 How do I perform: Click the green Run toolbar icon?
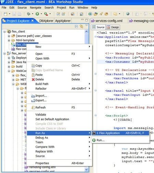click(x=37, y=14)
